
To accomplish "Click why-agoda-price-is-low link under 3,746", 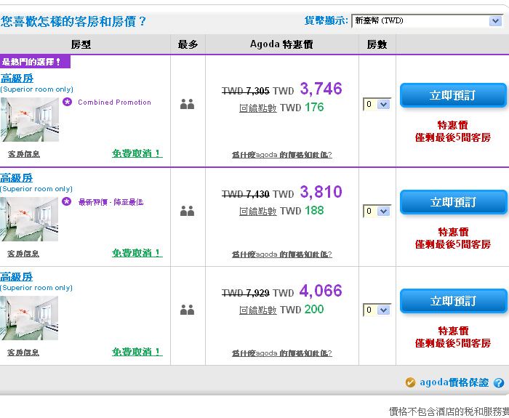I will click(x=282, y=155).
